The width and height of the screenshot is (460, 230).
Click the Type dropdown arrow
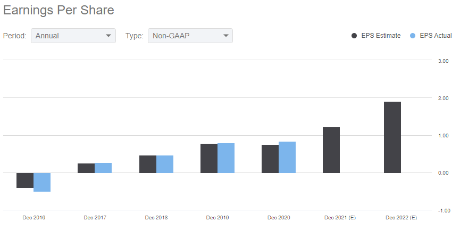(x=226, y=36)
